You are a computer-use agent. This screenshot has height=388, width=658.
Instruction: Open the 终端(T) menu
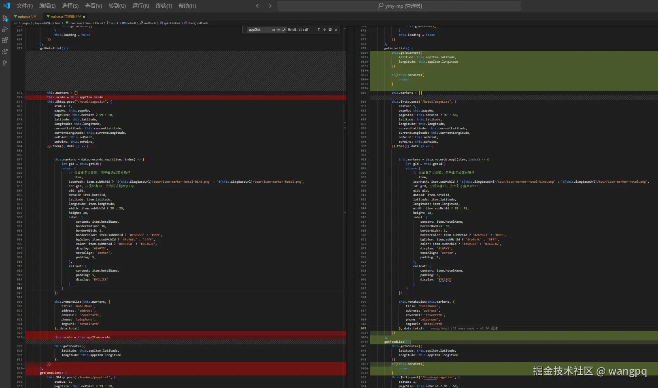coord(163,6)
